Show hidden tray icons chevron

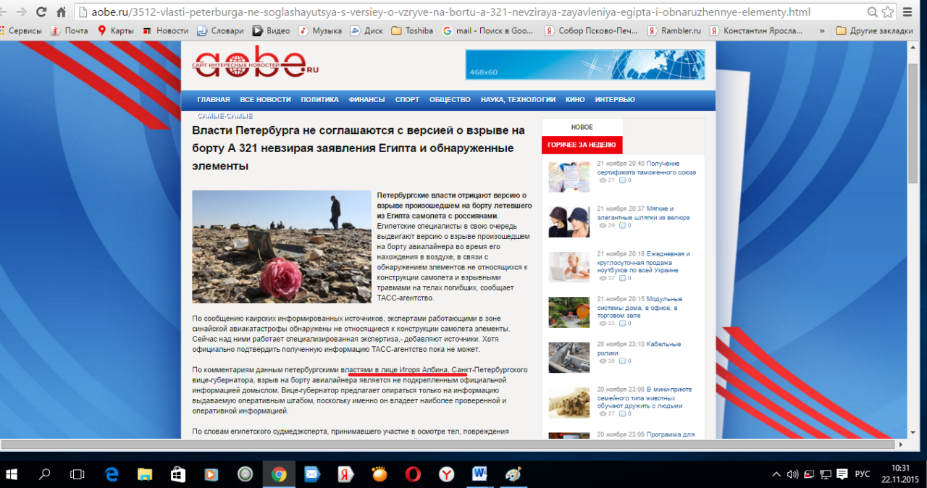pos(776,474)
